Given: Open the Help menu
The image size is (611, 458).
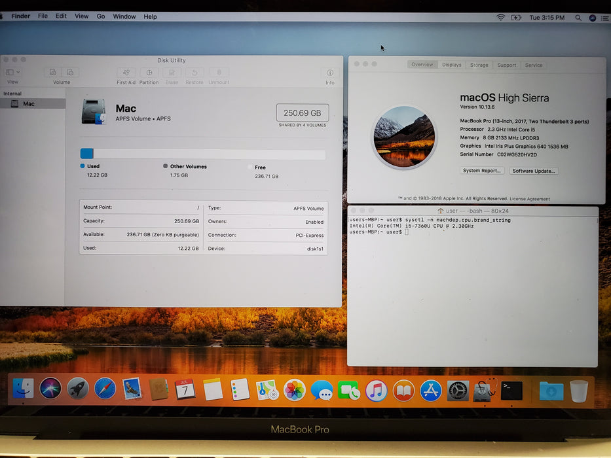Looking at the screenshot, I should pos(150,17).
